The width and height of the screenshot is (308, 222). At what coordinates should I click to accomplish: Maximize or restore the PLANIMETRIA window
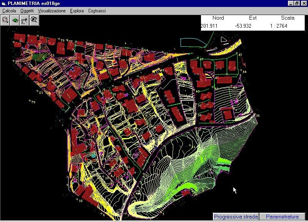click(x=297, y=3)
